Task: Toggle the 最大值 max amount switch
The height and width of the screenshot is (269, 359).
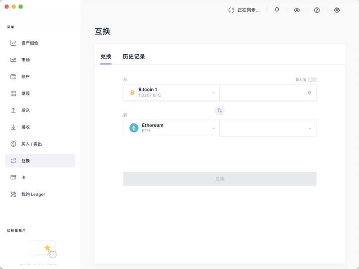Action: [312, 80]
